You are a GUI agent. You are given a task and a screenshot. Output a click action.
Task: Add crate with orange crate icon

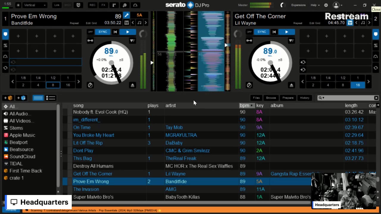(x=8, y=98)
